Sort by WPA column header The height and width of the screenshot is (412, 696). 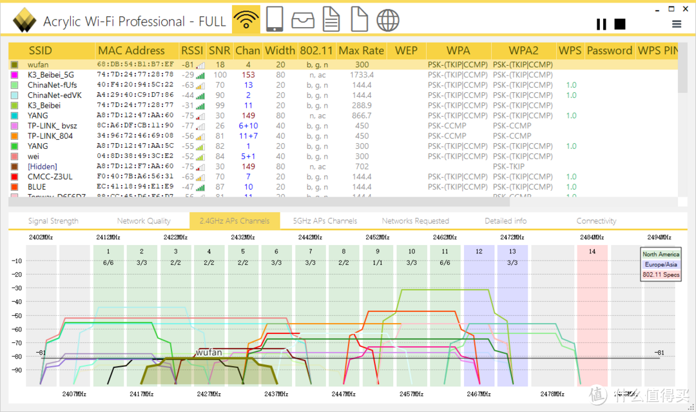pyautogui.click(x=458, y=50)
